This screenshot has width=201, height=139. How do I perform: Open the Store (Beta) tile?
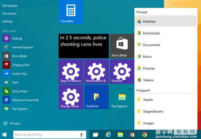click(x=122, y=46)
